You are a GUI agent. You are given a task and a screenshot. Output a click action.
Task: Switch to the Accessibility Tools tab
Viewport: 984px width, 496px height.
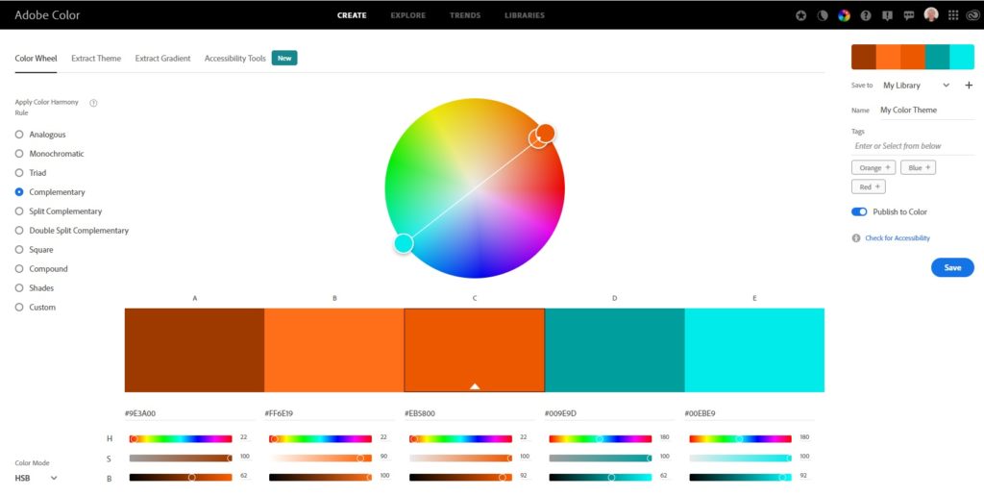[235, 59]
